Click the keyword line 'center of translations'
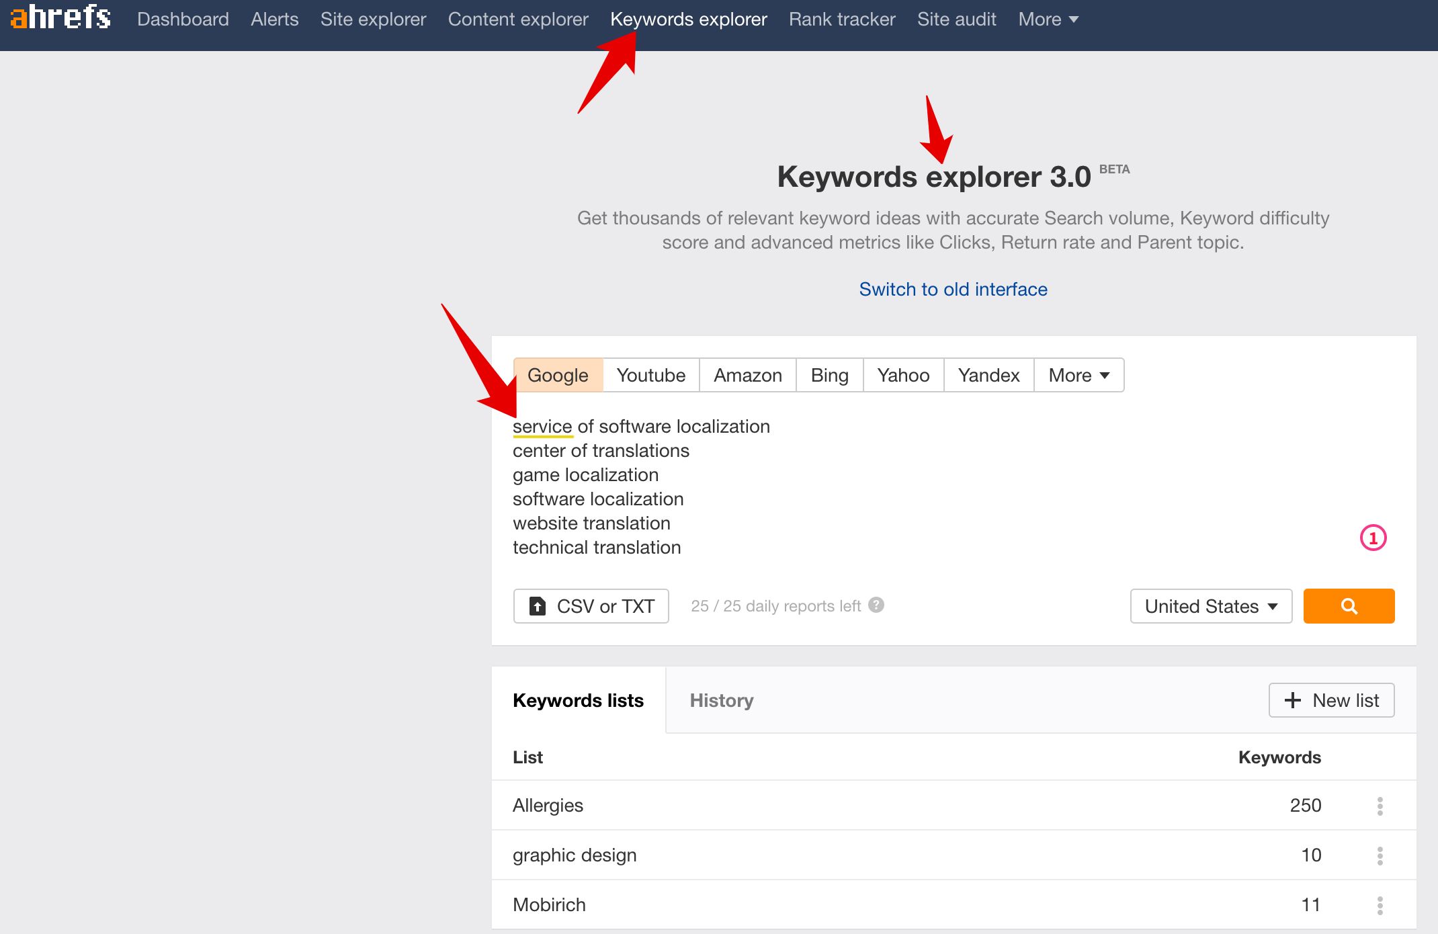1438x934 pixels. click(x=601, y=450)
